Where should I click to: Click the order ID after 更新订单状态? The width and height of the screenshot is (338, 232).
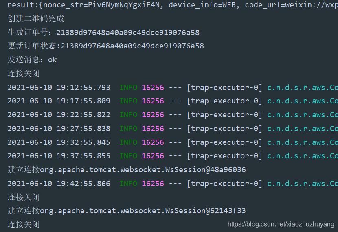click(x=132, y=46)
